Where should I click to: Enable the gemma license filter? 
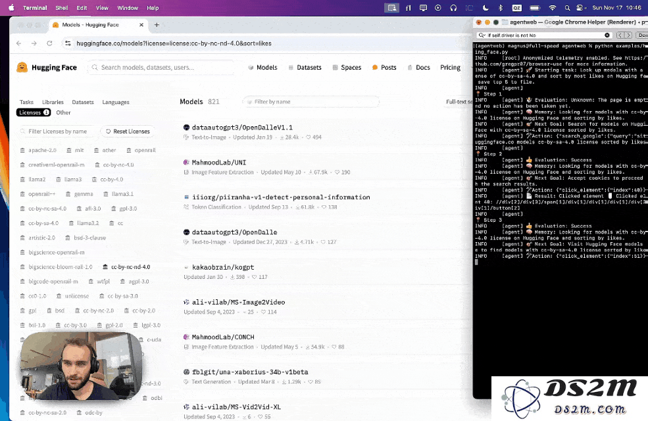80,194
